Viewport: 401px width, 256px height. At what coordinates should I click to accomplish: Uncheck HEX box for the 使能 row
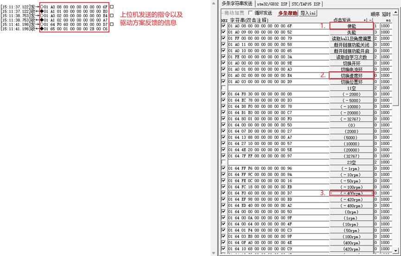tap(224, 26)
